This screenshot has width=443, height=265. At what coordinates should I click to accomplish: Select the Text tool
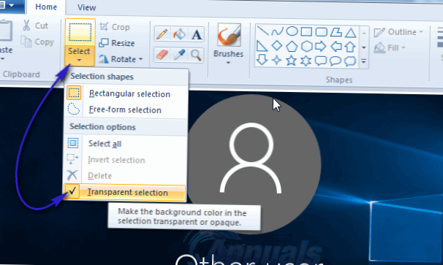click(197, 34)
